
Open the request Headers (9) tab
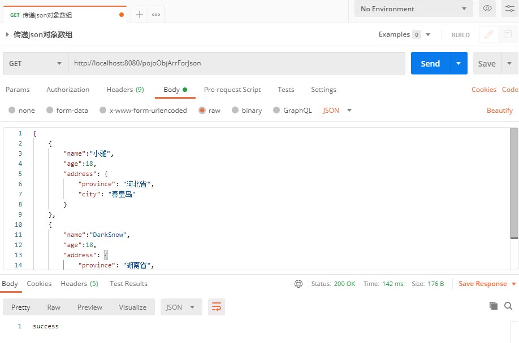point(125,90)
